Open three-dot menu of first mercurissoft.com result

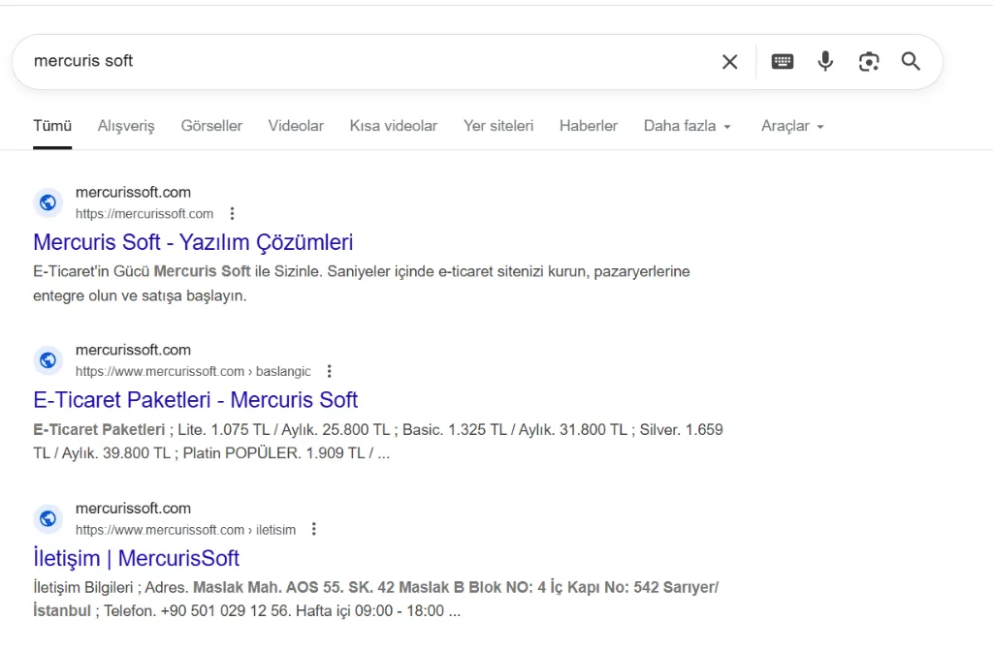(x=232, y=214)
